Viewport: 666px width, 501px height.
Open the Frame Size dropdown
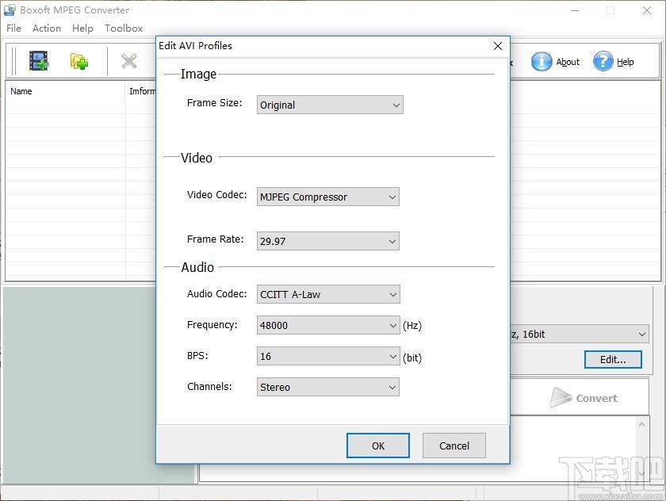(x=330, y=105)
